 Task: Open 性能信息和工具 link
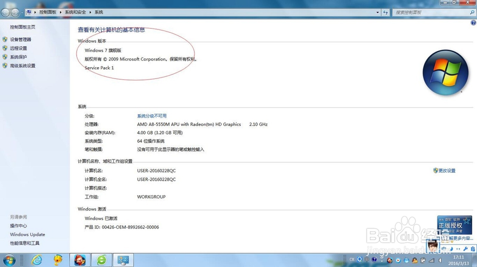25,243
